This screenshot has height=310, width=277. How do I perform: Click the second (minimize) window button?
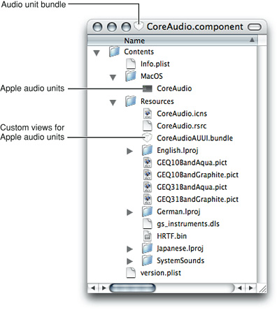point(112,27)
